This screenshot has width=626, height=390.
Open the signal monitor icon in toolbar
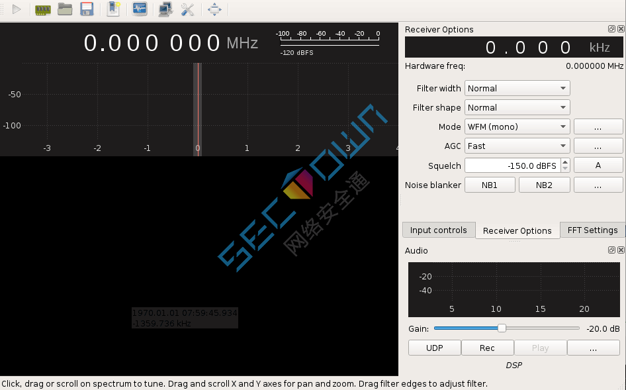[140, 9]
